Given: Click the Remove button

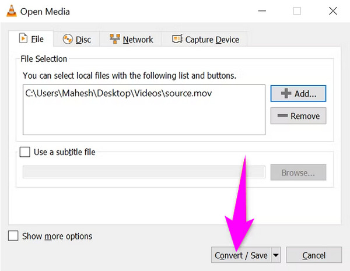Looking at the screenshot, I should (x=298, y=116).
